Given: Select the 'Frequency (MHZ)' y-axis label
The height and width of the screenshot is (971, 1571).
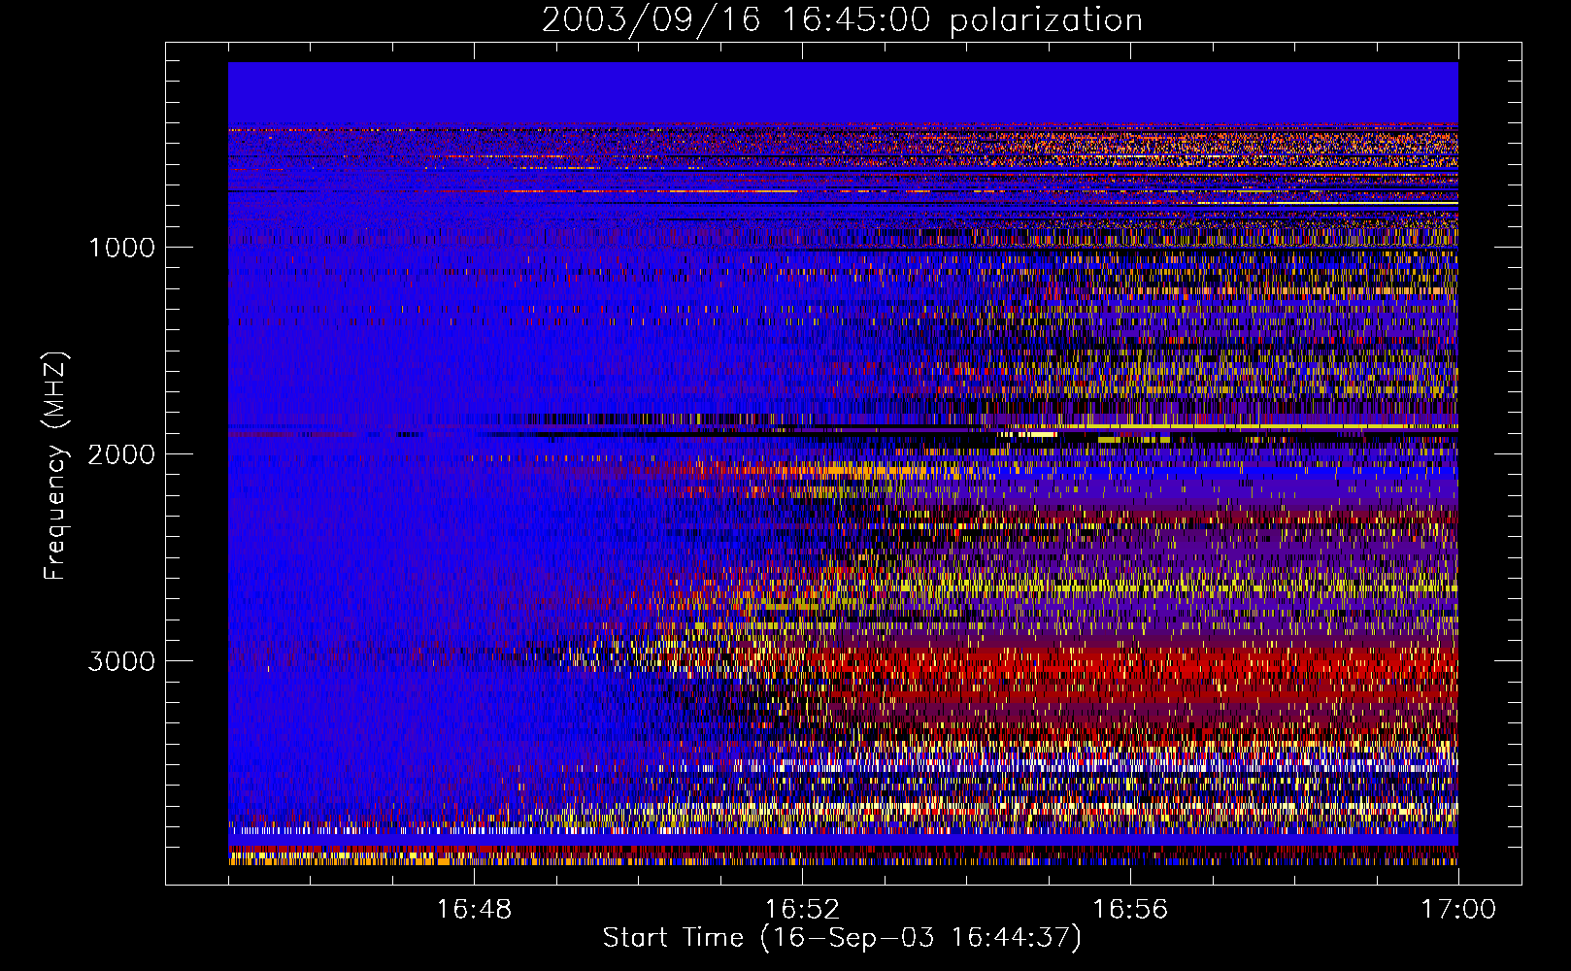Looking at the screenshot, I should click(55, 466).
